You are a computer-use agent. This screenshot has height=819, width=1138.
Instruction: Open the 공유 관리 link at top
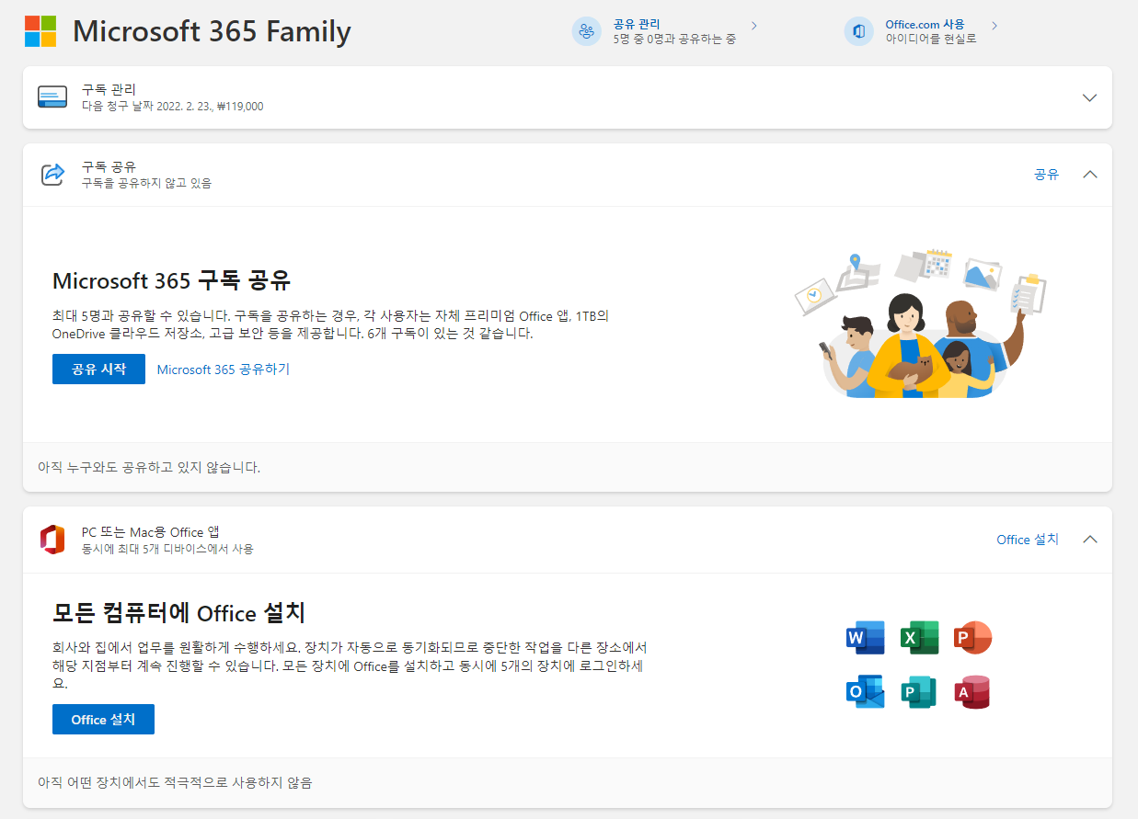(637, 24)
